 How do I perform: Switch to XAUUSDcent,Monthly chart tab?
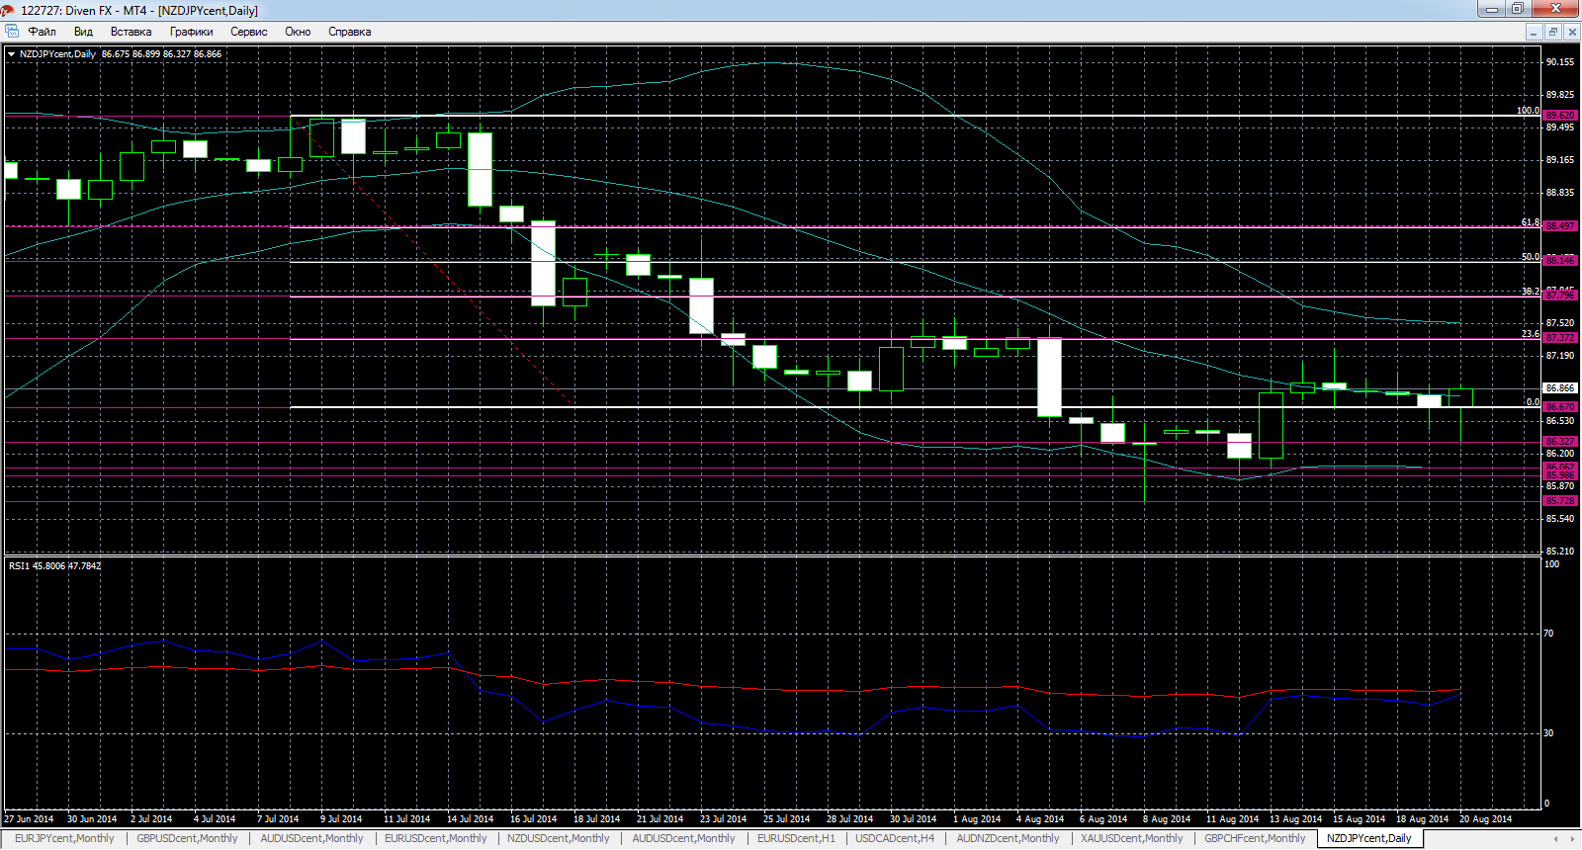click(x=1131, y=838)
